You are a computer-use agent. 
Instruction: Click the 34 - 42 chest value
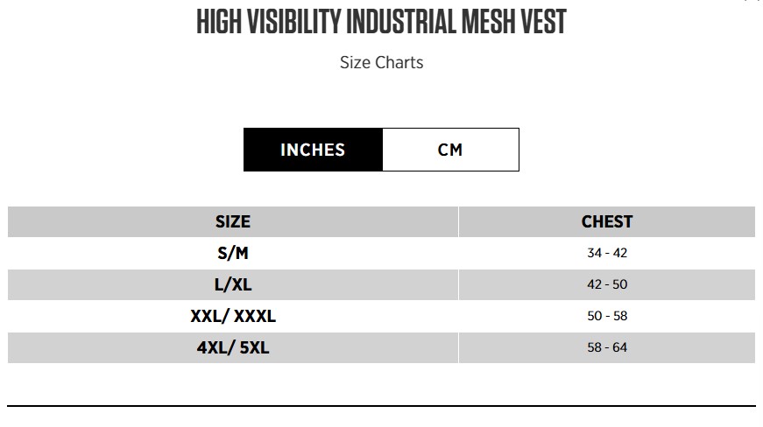(607, 254)
